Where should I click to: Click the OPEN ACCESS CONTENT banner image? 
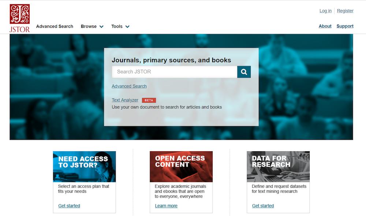181,166
